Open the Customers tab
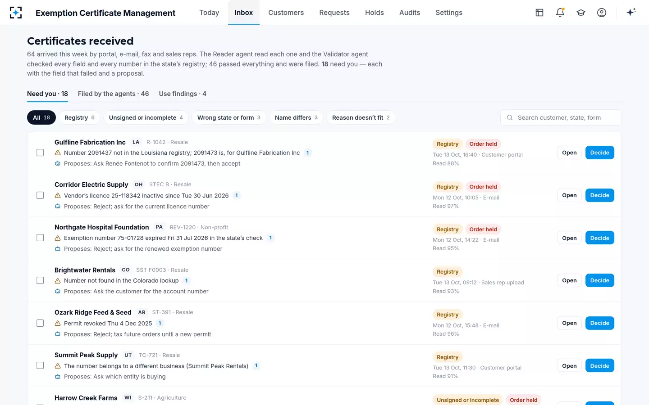The image size is (649, 405). coord(286,13)
